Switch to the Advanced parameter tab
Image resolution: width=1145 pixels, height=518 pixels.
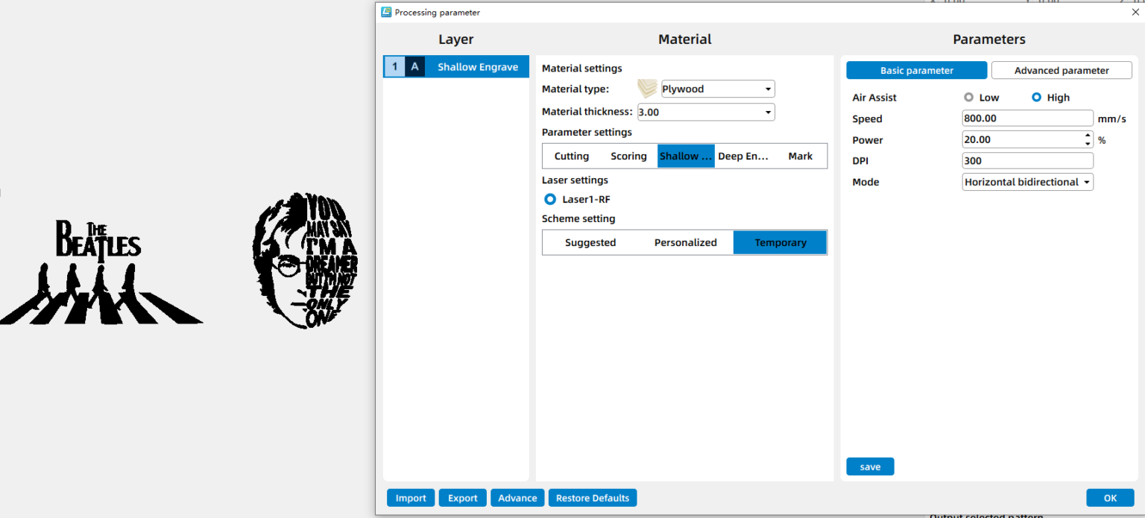pos(1061,70)
